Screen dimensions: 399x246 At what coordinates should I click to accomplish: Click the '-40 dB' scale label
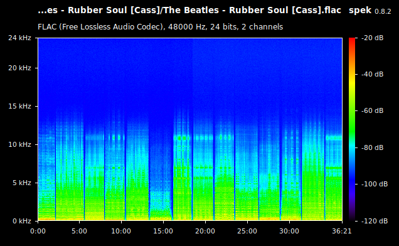tap(372, 74)
